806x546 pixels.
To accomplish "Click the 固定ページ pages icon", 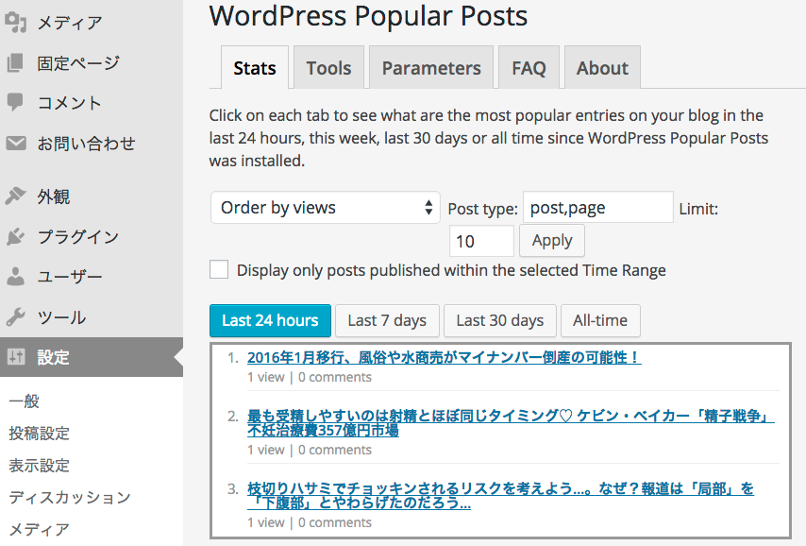I will click(x=15, y=62).
